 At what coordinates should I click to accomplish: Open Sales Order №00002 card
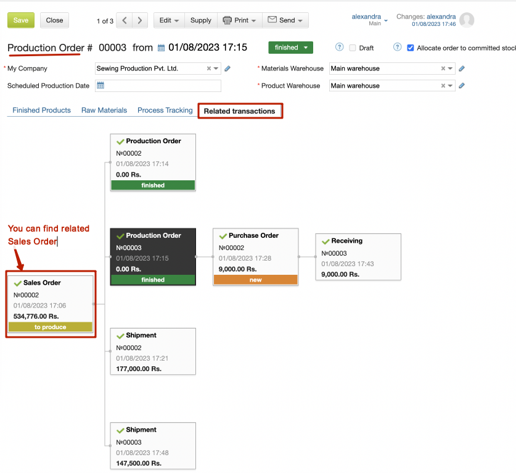(x=51, y=304)
